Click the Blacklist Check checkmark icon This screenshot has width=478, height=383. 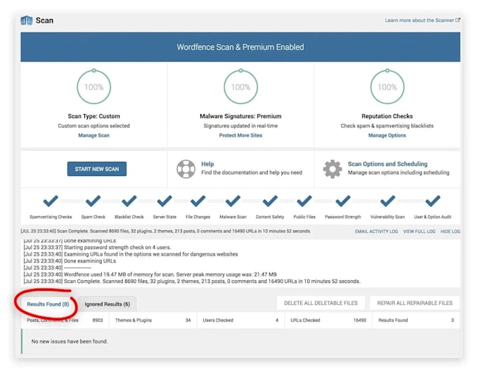pos(129,201)
